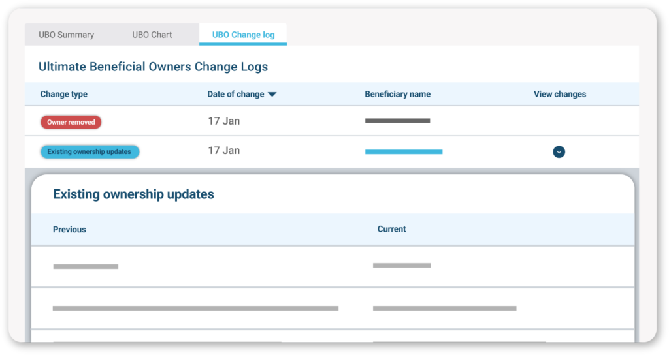Select the 17 Jan date in ownership updates row
This screenshot has height=355, width=669.
[223, 151]
